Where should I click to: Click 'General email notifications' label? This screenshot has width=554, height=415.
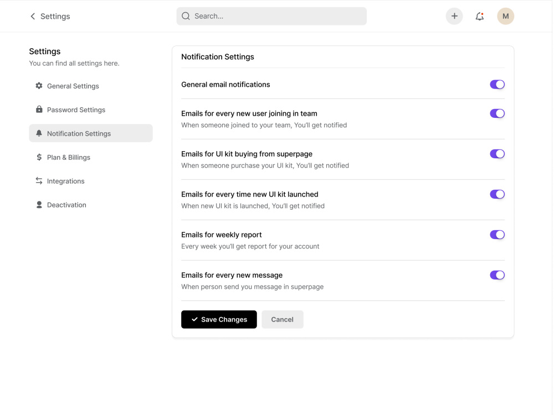point(225,84)
